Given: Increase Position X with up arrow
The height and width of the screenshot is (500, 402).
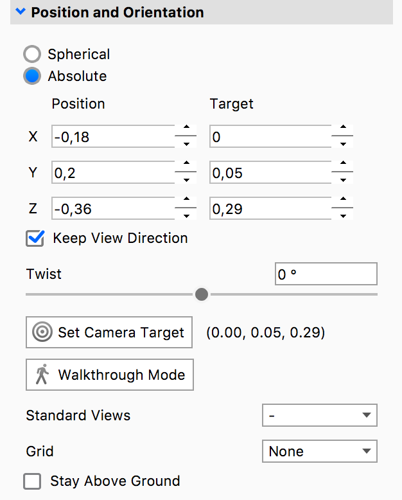Looking at the screenshot, I should [x=186, y=130].
